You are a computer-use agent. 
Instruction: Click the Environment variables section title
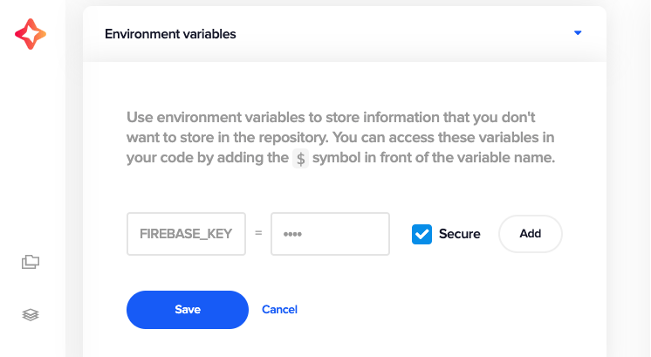coord(170,34)
